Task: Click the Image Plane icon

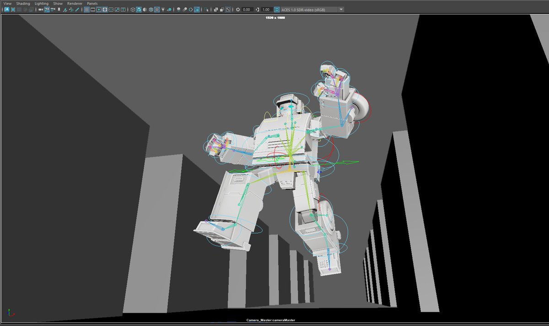Action: (x=65, y=9)
